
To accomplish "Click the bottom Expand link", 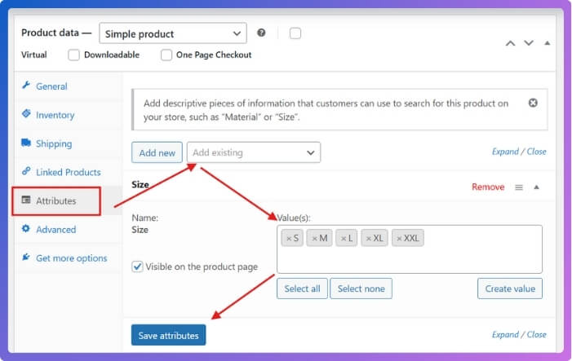I will [505, 334].
